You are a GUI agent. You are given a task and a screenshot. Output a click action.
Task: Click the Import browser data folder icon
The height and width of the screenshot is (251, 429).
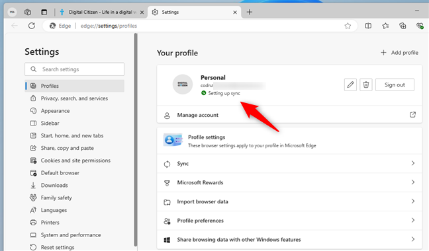(167, 202)
